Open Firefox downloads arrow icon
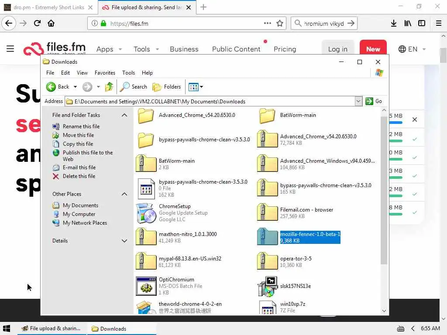447x335 pixels. tap(394, 24)
